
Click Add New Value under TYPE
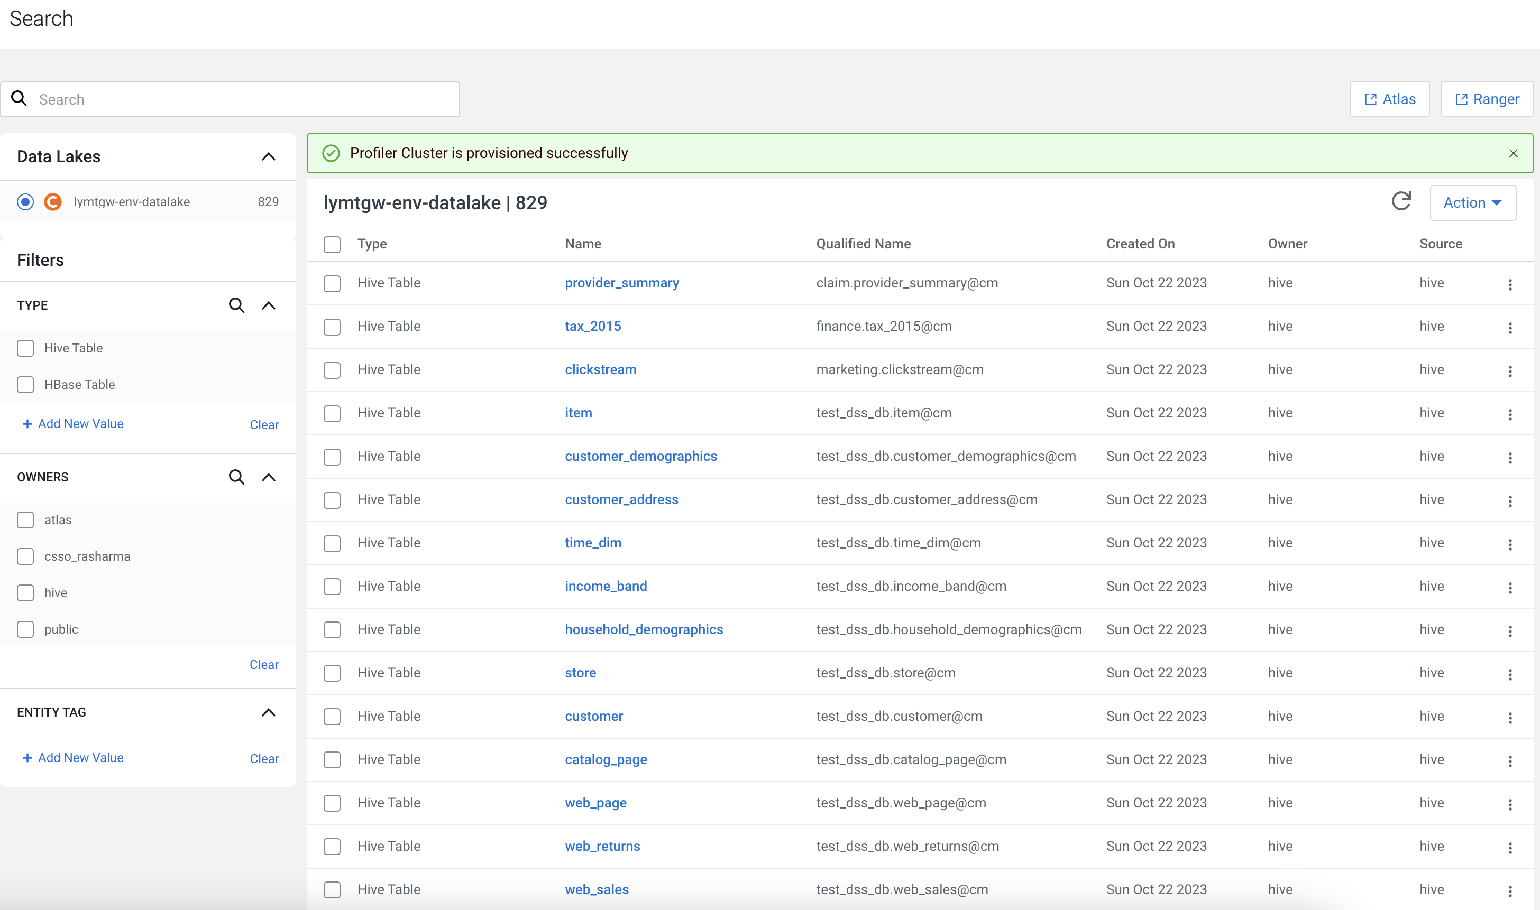(x=73, y=424)
